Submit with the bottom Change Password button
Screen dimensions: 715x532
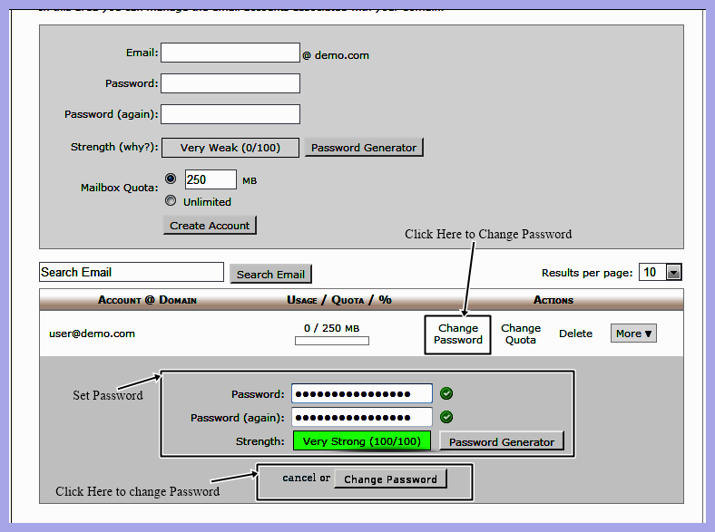coord(390,479)
